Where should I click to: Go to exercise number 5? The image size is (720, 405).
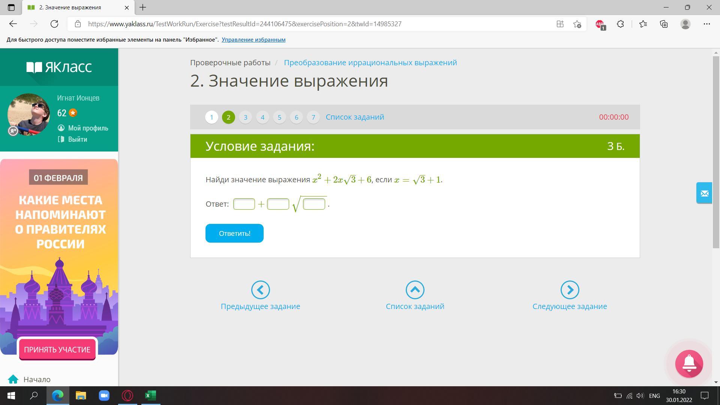coord(279,117)
